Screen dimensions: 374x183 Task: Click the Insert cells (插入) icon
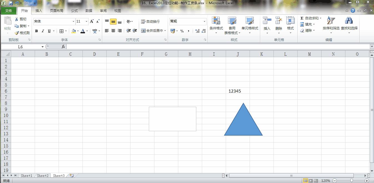coord(267,21)
